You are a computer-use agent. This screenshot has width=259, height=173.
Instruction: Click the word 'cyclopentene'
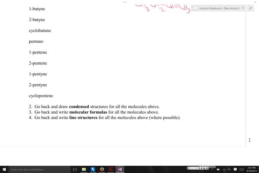[x=41, y=96]
